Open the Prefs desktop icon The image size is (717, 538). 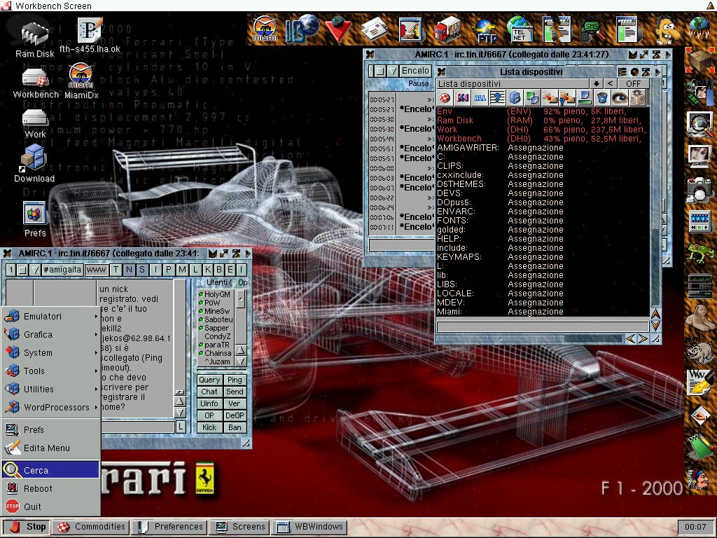pos(35,219)
